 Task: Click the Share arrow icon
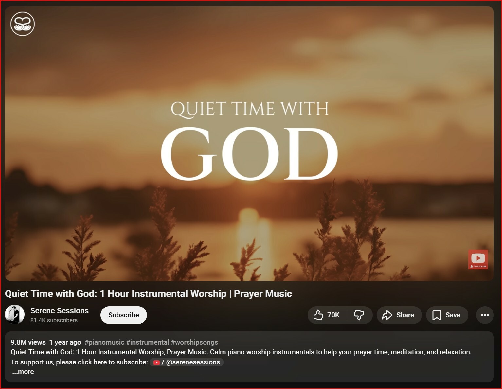tap(387, 315)
